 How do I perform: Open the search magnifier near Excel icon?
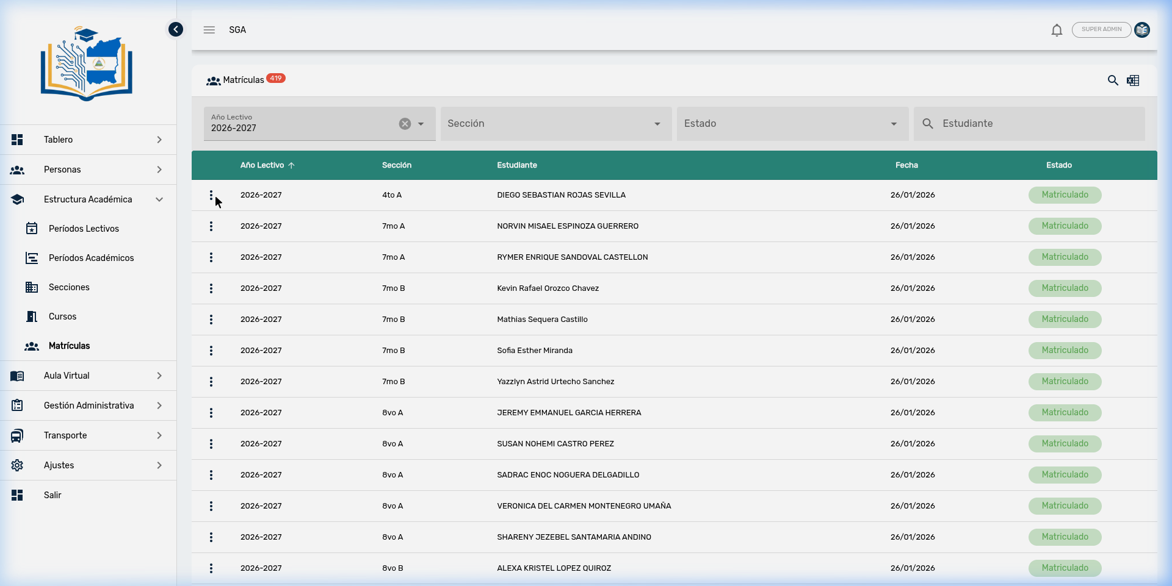(x=1113, y=80)
